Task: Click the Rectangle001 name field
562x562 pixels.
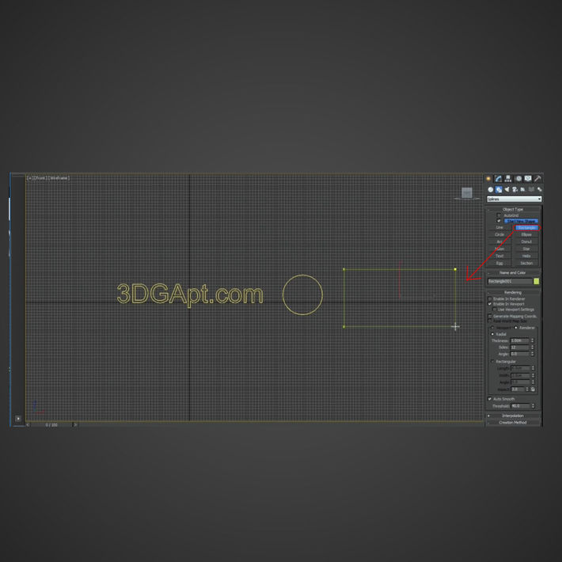Action: 510,281
